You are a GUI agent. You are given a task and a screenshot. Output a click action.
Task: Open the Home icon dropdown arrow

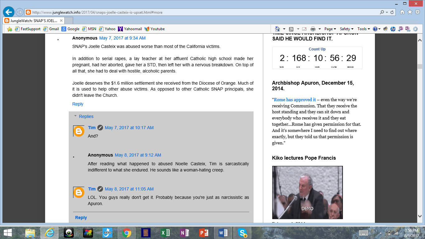coord(284,29)
